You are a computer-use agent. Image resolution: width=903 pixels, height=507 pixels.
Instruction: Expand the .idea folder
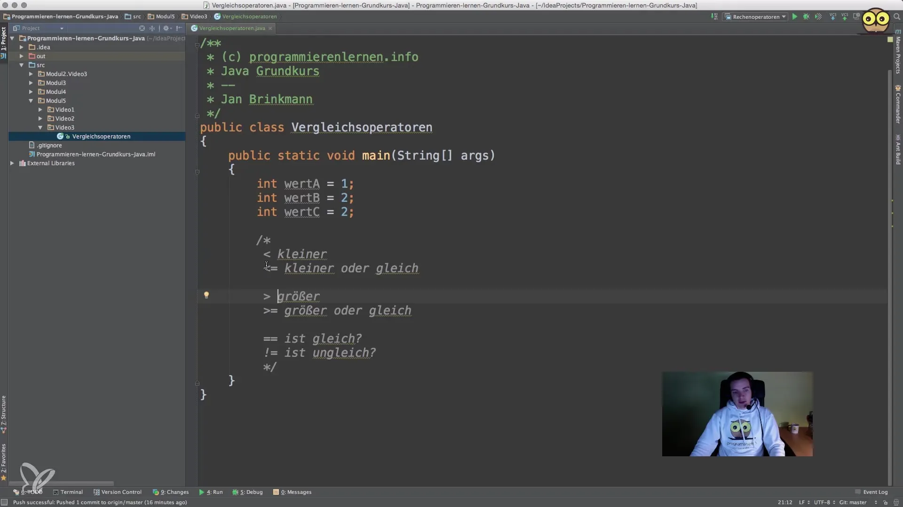(22, 47)
